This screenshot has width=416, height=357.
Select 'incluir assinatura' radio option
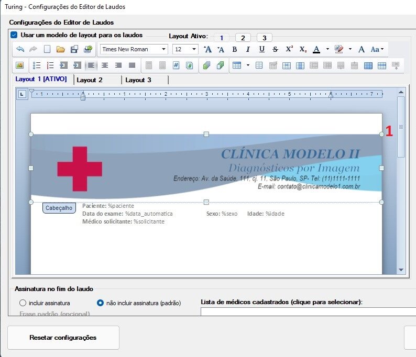23,303
